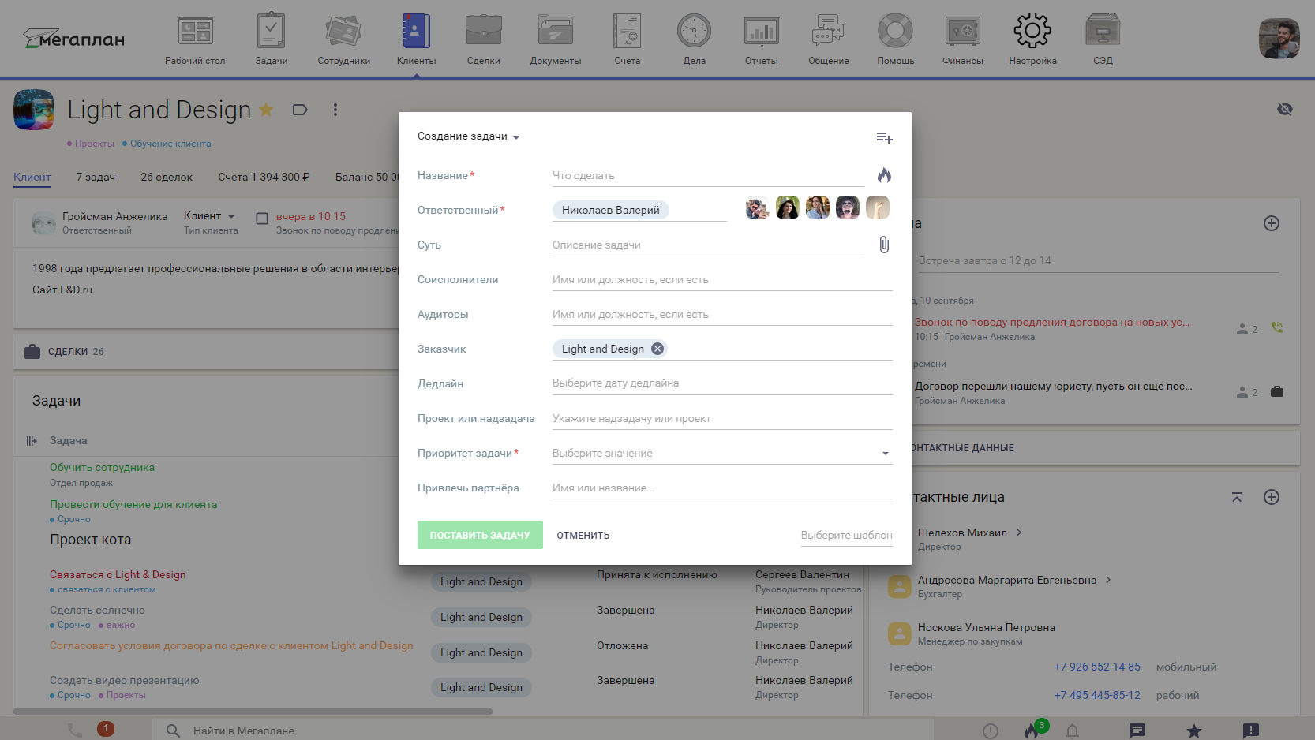Viewport: 1315px width, 740px height.
Task: Click the paperclip attach file icon
Action: tap(884, 245)
